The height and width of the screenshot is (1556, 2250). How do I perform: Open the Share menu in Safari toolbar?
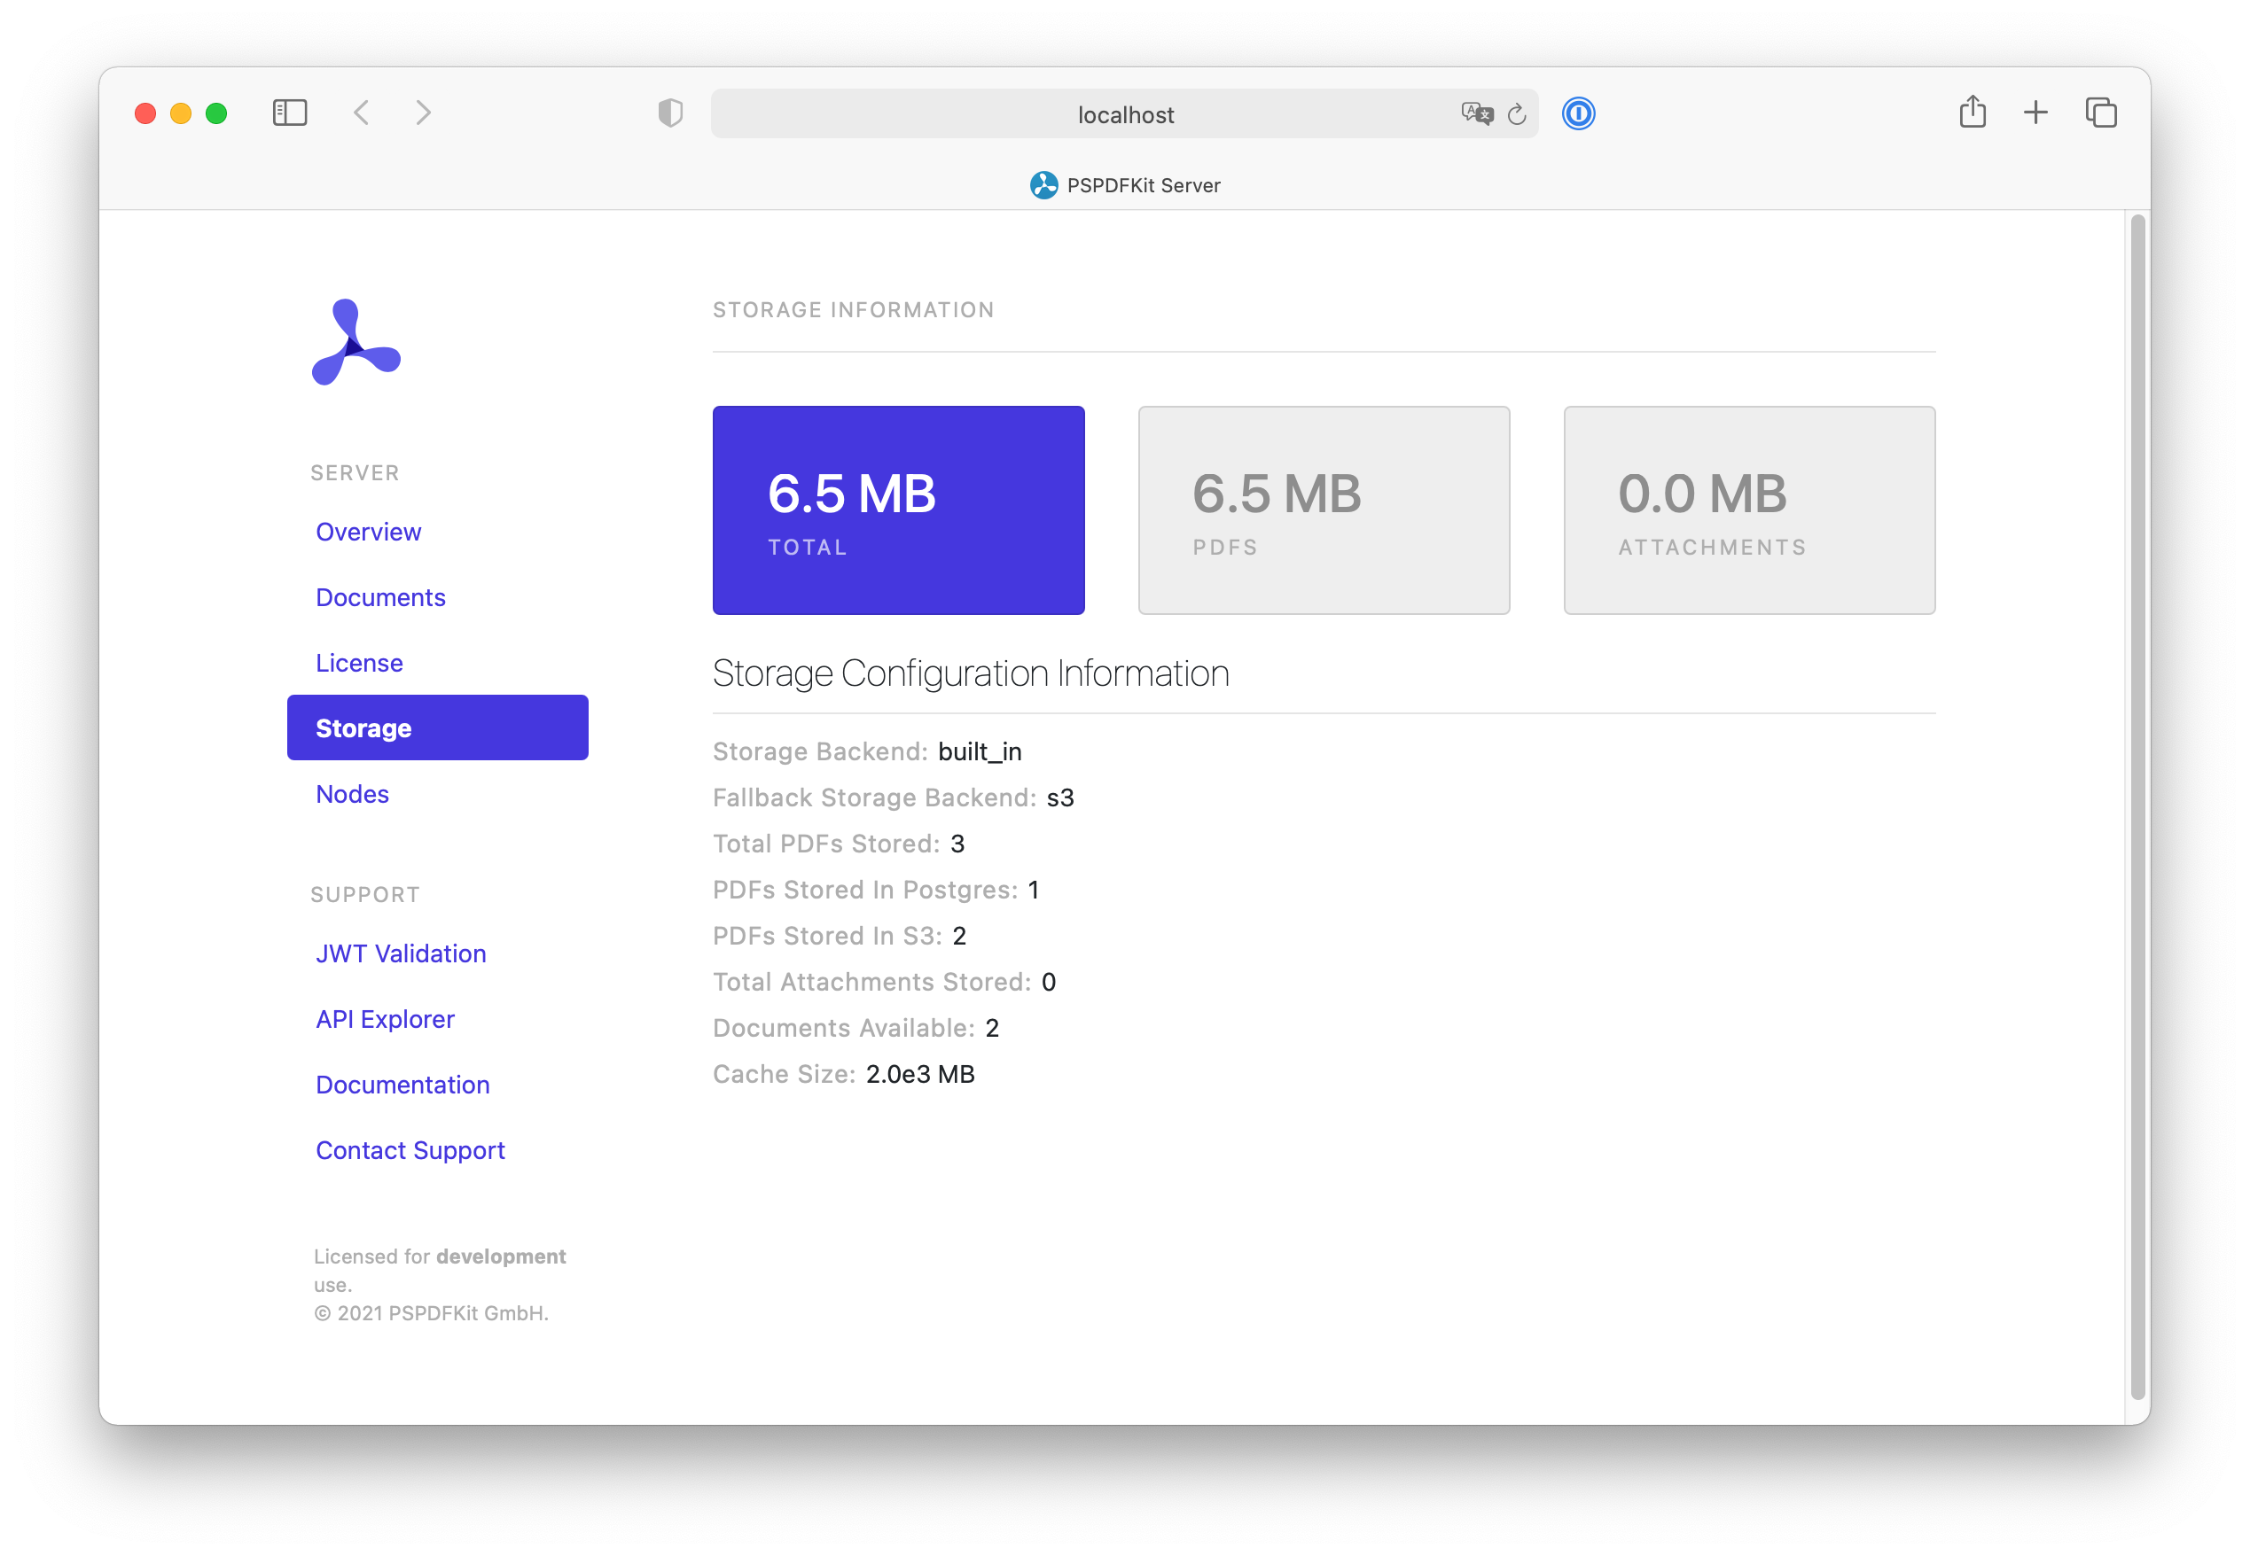pyautogui.click(x=1973, y=113)
